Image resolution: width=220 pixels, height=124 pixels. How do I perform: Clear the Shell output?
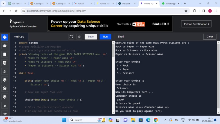tap(210, 37)
